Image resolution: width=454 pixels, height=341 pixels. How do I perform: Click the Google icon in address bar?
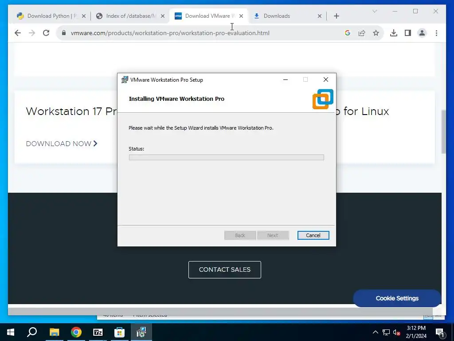[348, 33]
